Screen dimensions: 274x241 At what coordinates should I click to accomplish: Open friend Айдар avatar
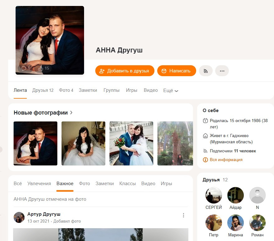coord(235,195)
